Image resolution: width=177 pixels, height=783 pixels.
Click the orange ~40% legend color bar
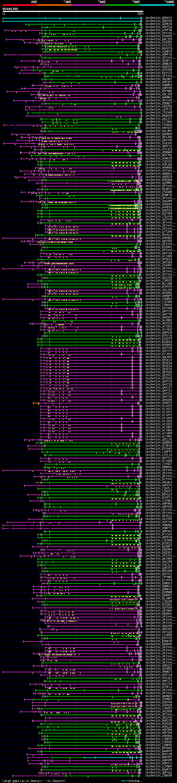click(x=54, y=5)
